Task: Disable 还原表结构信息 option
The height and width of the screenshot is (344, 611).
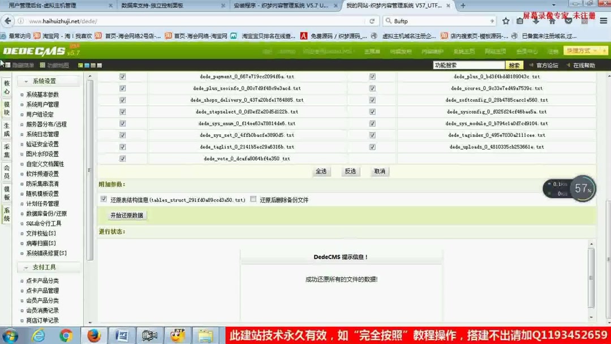Action: pyautogui.click(x=104, y=199)
